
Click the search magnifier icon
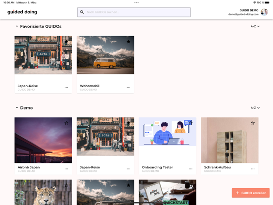click(x=82, y=12)
